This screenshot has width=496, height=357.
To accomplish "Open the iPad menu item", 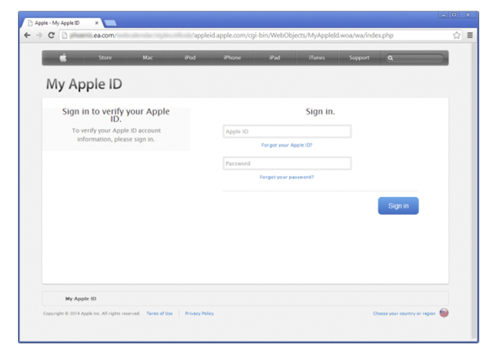I will pyautogui.click(x=275, y=58).
